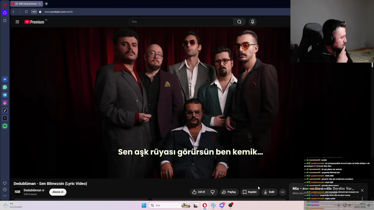Open the YouTube hamburger guide menu

click(x=17, y=22)
